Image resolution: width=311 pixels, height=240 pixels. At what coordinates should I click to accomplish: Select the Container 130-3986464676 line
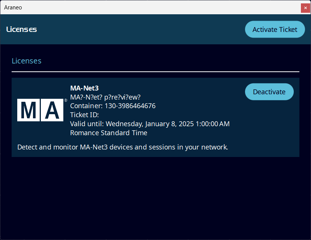[113, 106]
